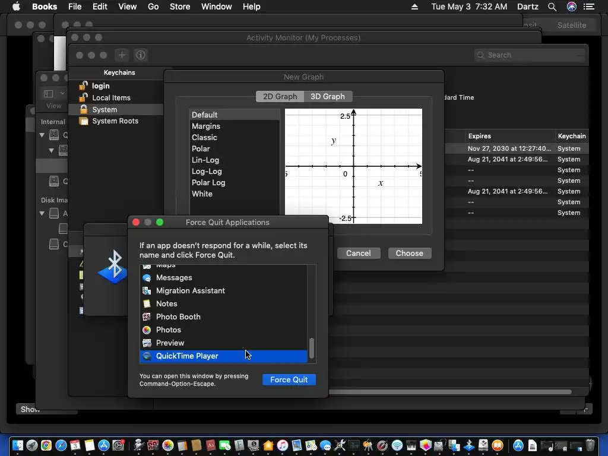608x456 pixels.
Task: Open Keychain Access from the Dock
Action: pyautogui.click(x=368, y=445)
